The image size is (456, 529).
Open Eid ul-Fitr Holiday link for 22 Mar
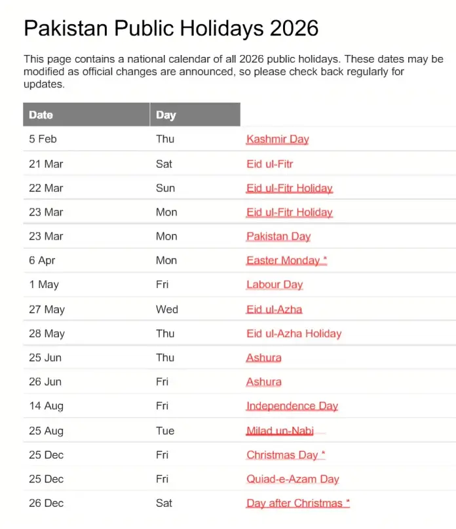coord(289,188)
